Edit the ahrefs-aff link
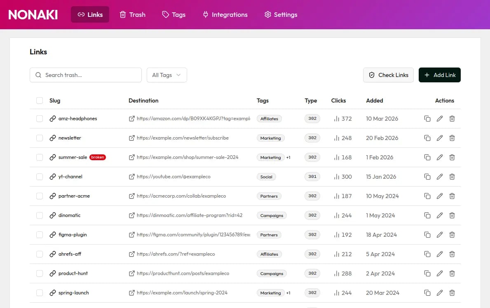The height and width of the screenshot is (308, 490). pyautogui.click(x=440, y=254)
